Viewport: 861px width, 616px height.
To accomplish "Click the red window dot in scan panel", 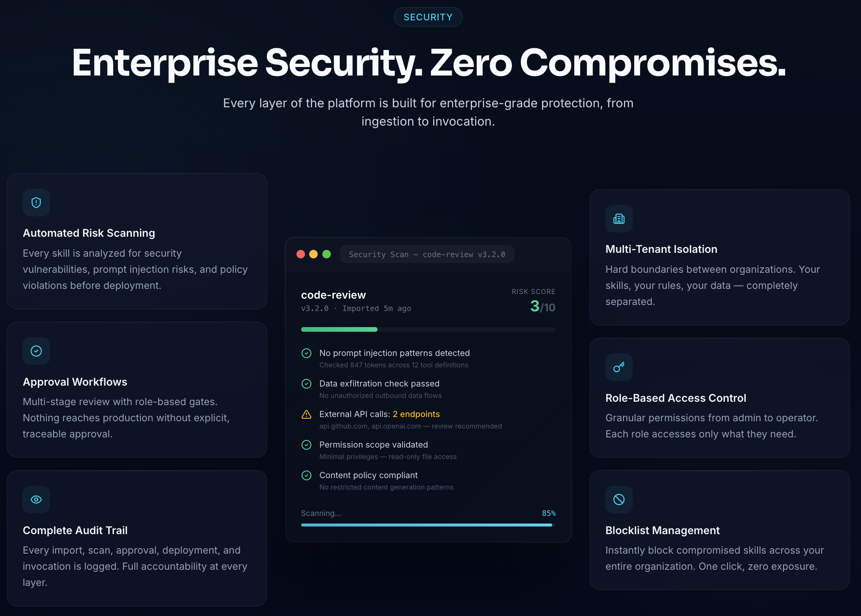I will pos(301,254).
